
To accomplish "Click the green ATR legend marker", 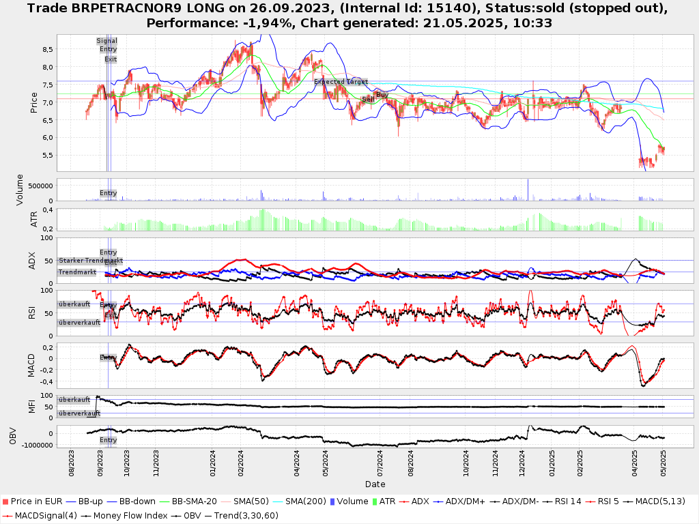I will [x=373, y=501].
